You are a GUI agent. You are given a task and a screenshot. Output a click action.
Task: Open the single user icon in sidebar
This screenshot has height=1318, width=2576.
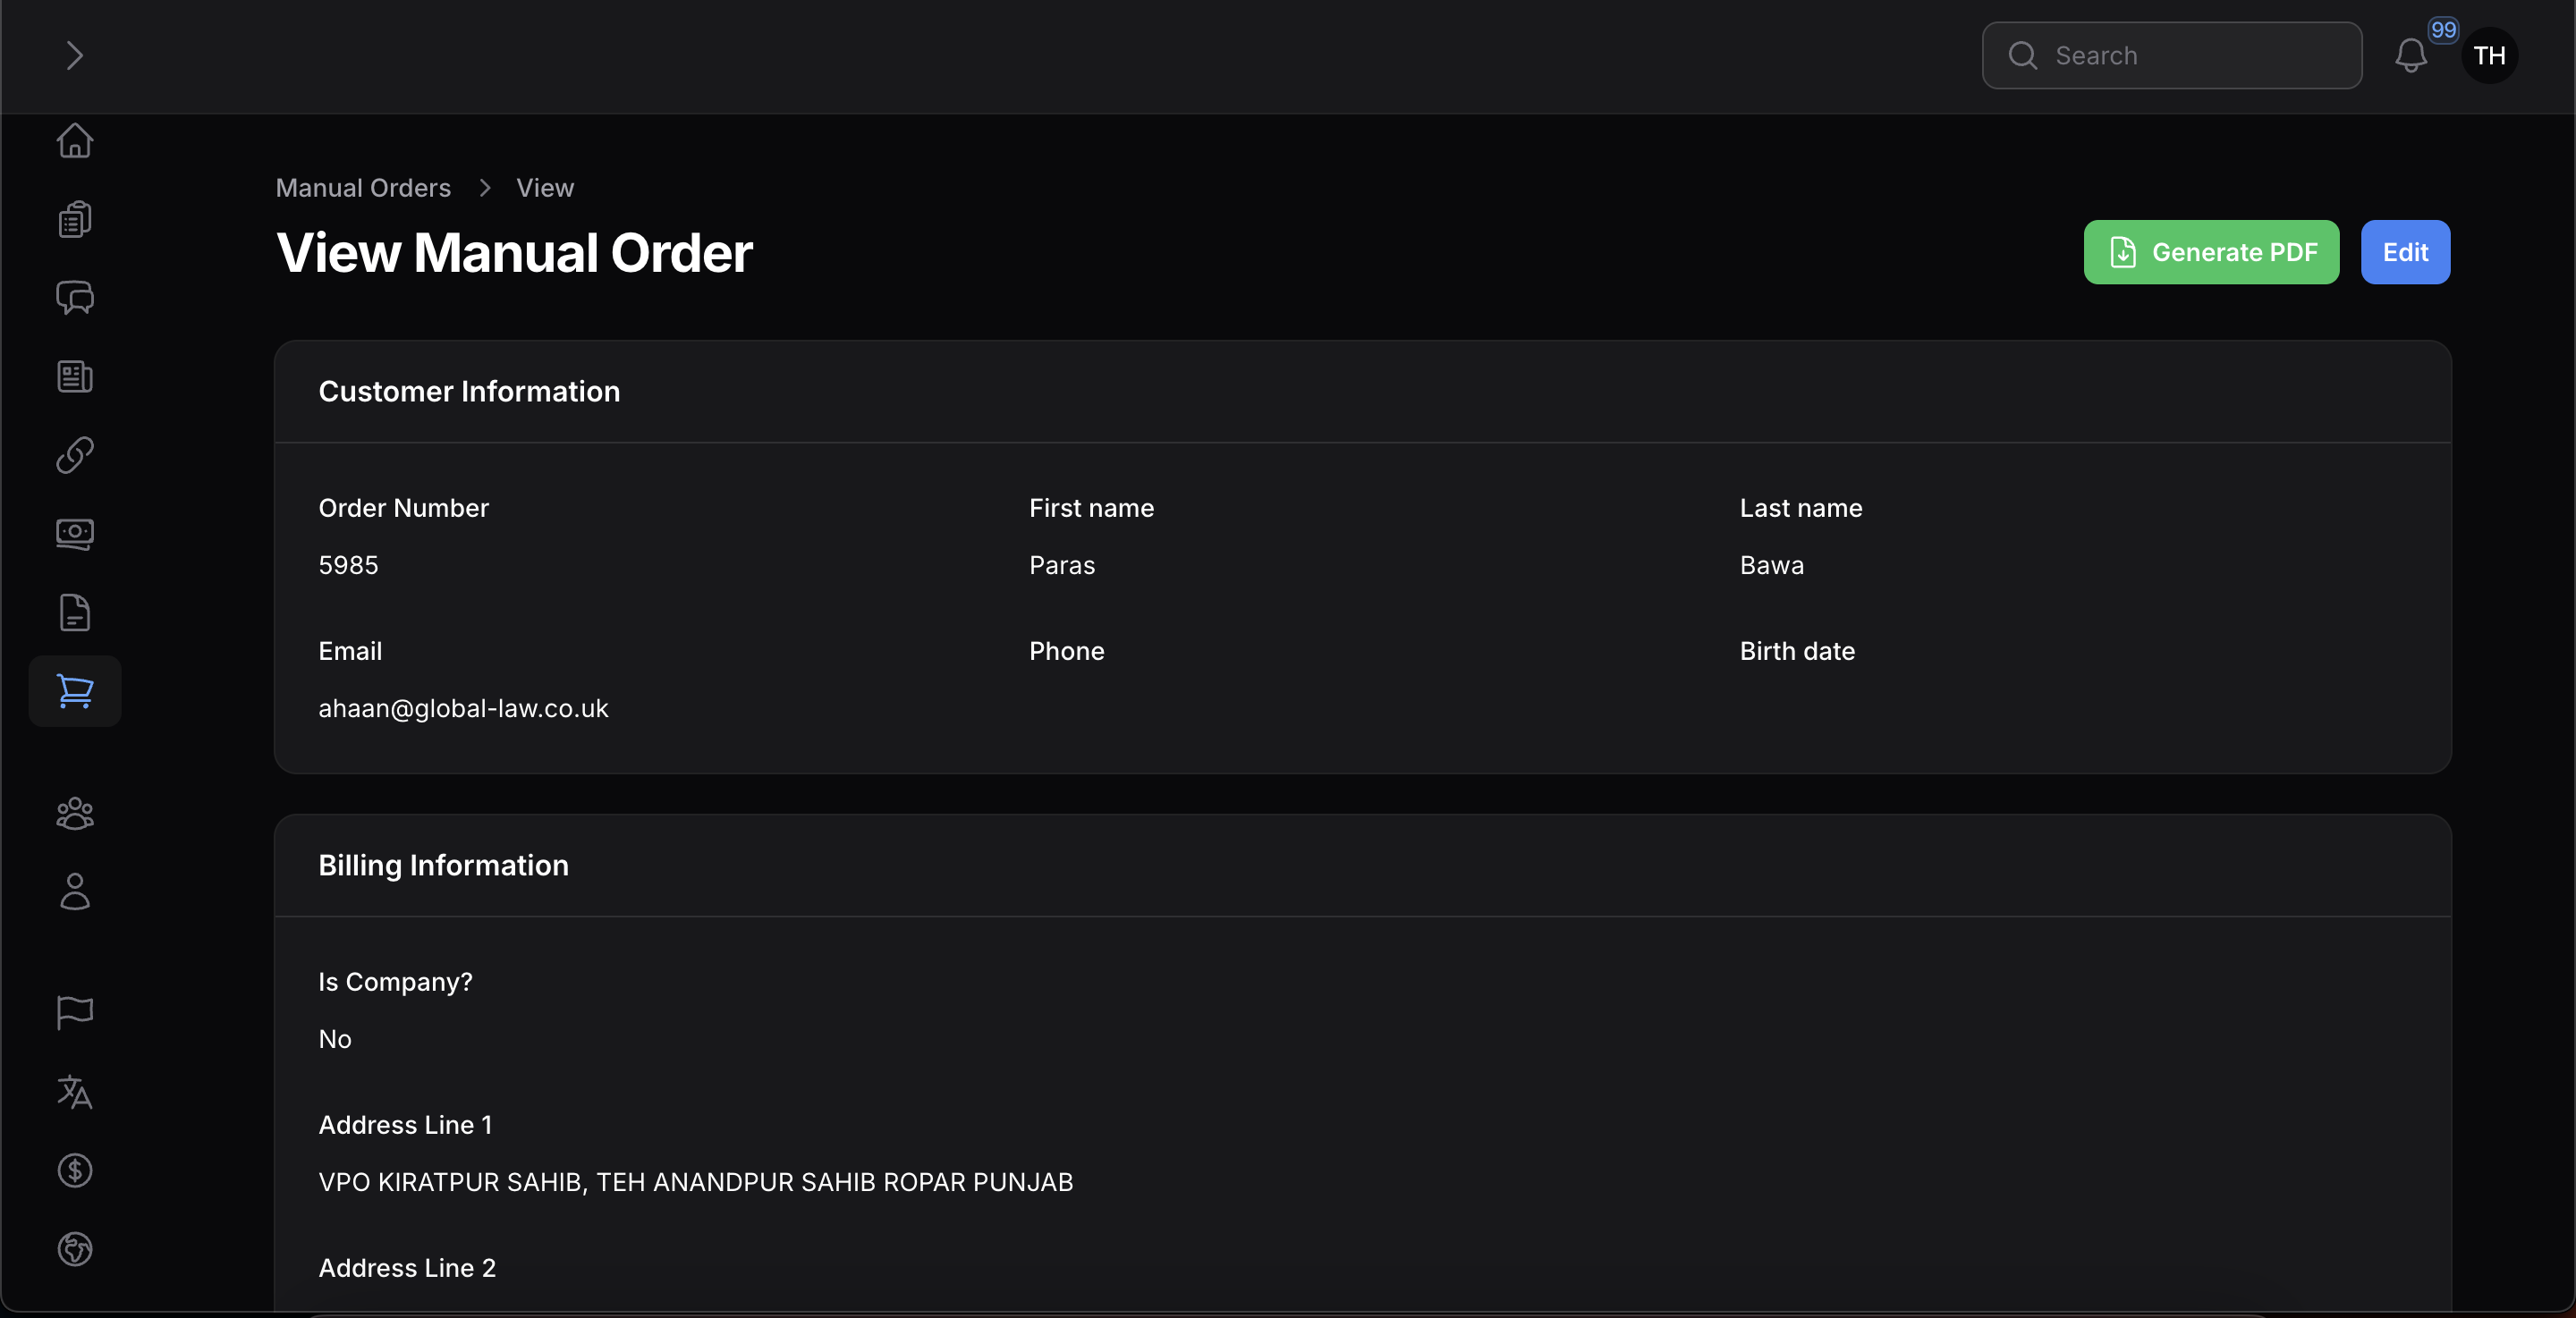75,892
